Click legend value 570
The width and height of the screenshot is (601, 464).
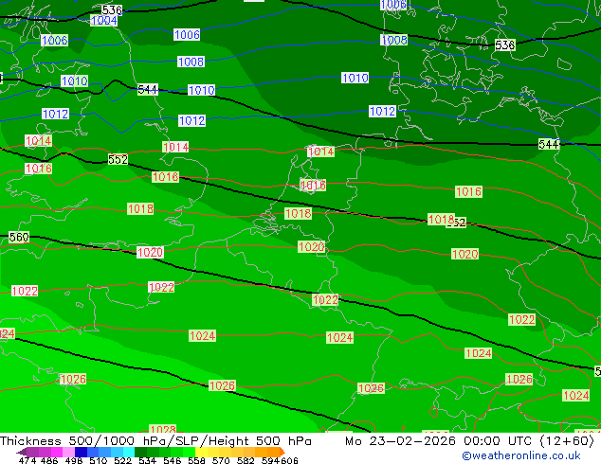coord(221,460)
